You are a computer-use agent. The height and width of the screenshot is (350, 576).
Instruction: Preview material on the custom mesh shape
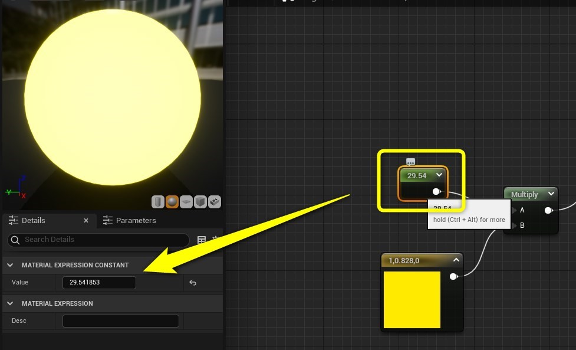215,201
